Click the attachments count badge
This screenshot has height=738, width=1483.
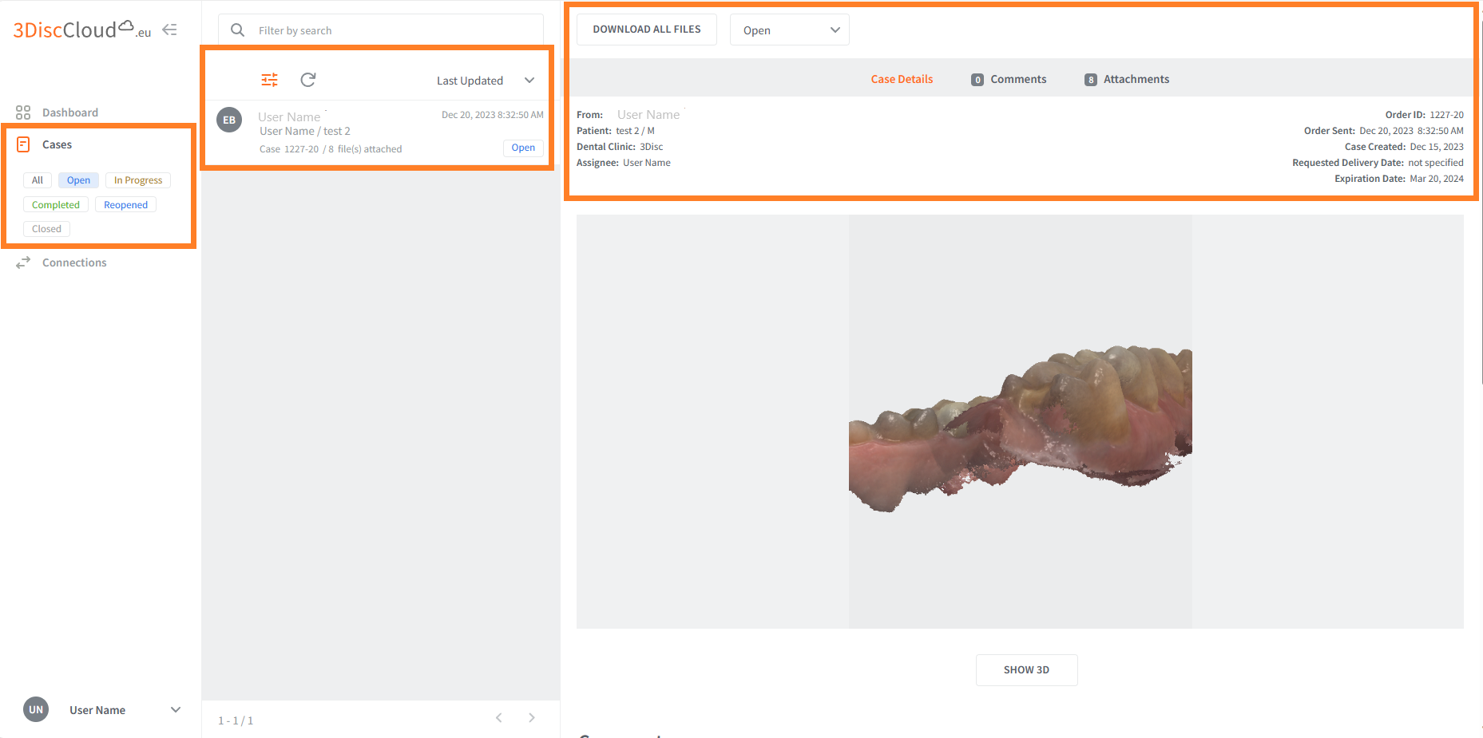pyautogui.click(x=1091, y=80)
